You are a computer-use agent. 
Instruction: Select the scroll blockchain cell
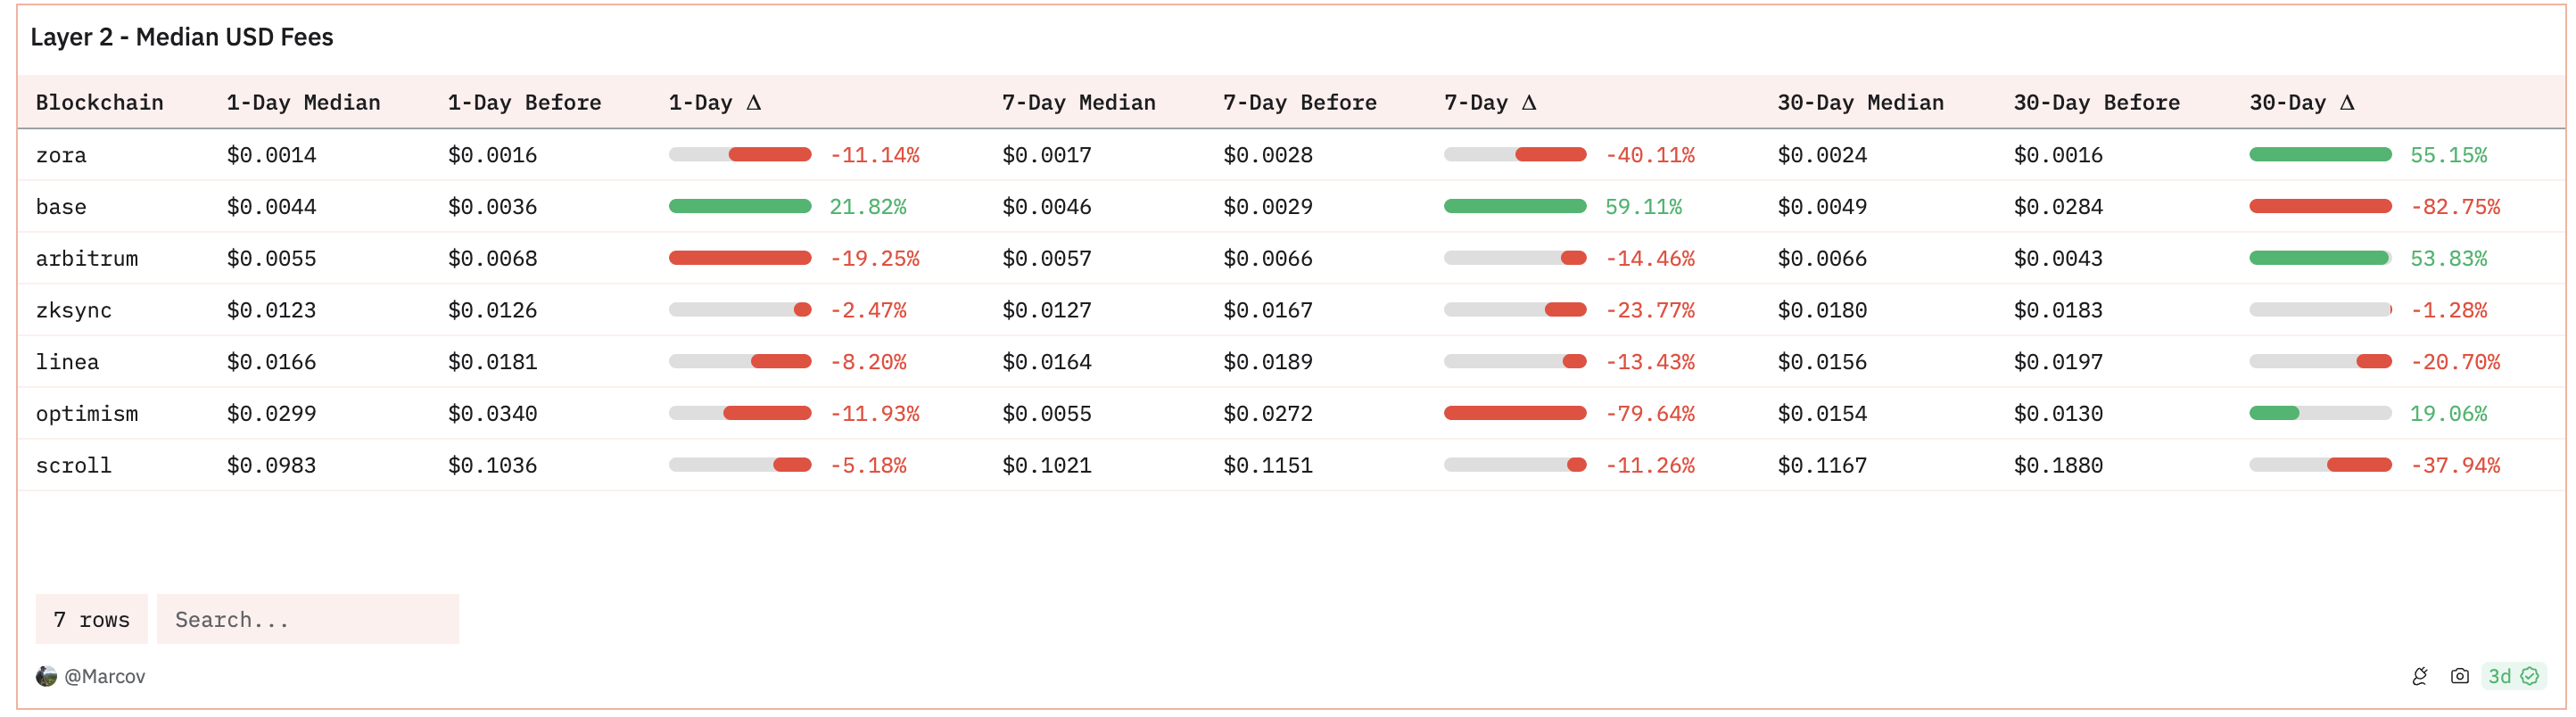tap(74, 466)
